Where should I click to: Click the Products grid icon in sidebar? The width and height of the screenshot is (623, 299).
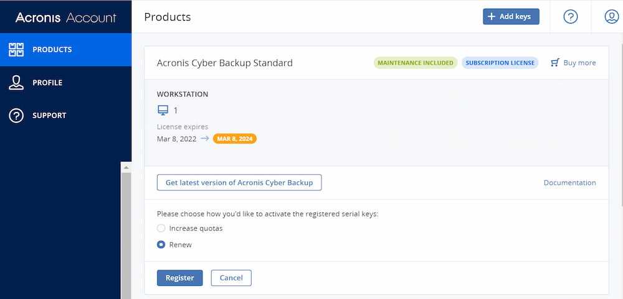(x=16, y=50)
